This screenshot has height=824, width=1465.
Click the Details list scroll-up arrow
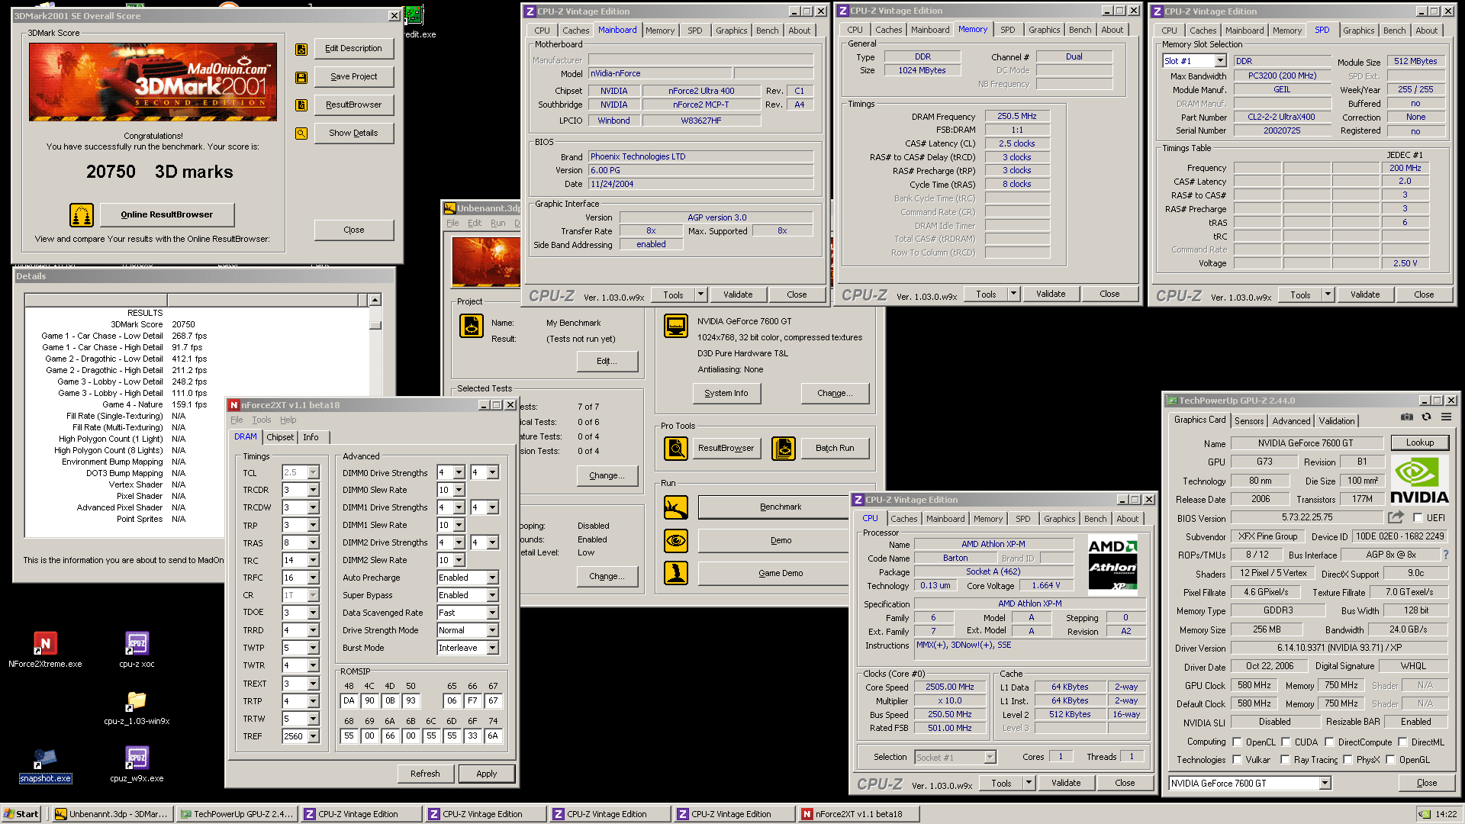[x=375, y=300]
